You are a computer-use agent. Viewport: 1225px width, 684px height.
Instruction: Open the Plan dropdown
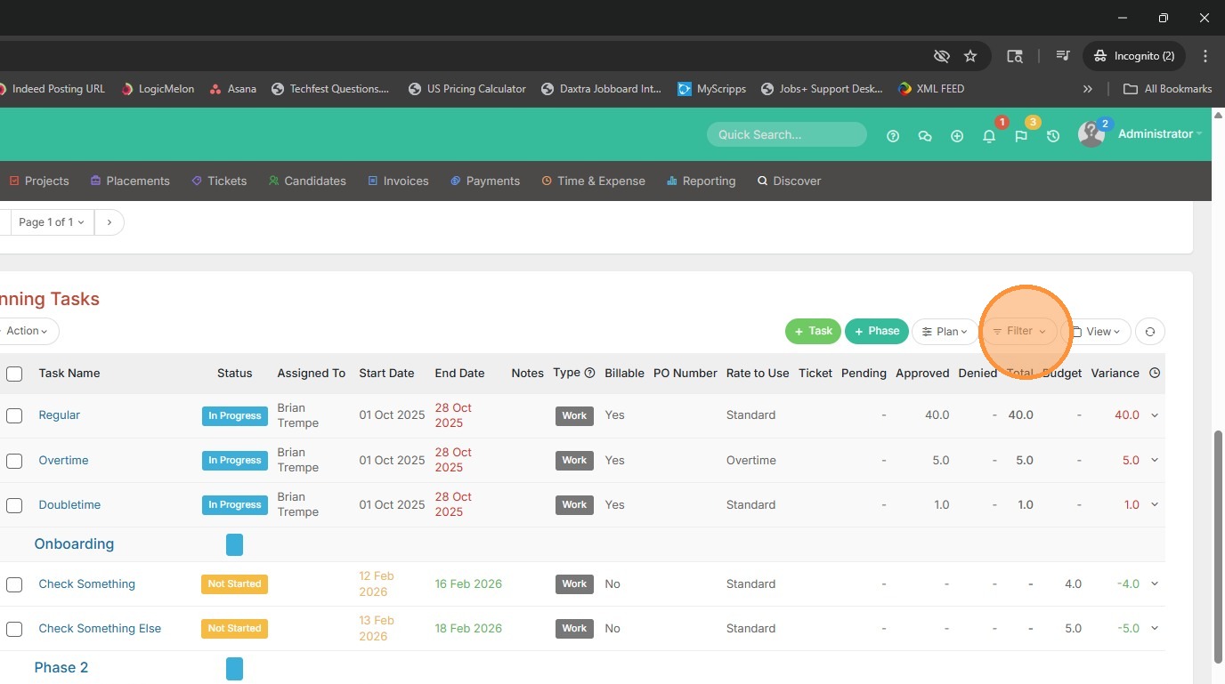click(x=944, y=332)
